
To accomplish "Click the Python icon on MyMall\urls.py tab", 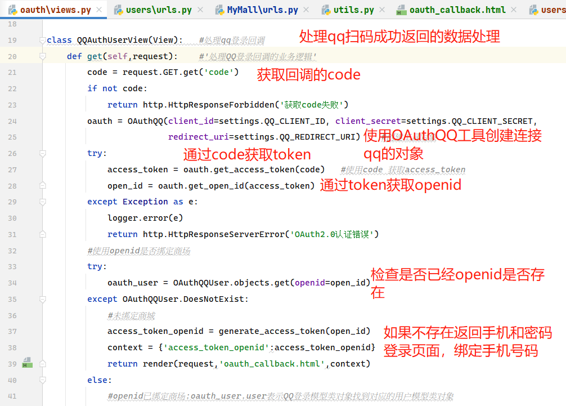I will click(219, 10).
